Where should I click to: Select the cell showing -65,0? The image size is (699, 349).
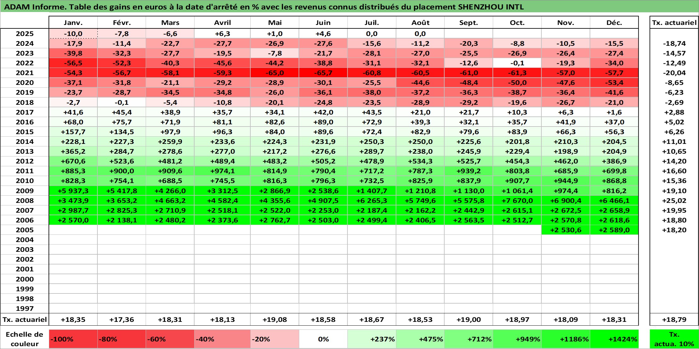click(x=275, y=73)
